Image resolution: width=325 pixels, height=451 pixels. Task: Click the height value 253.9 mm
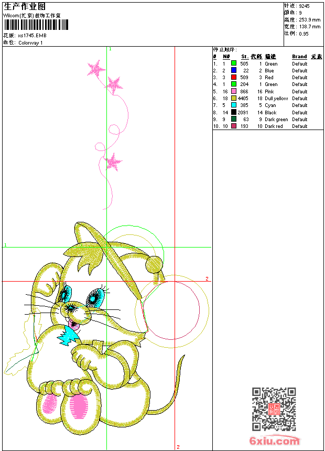[309, 20]
